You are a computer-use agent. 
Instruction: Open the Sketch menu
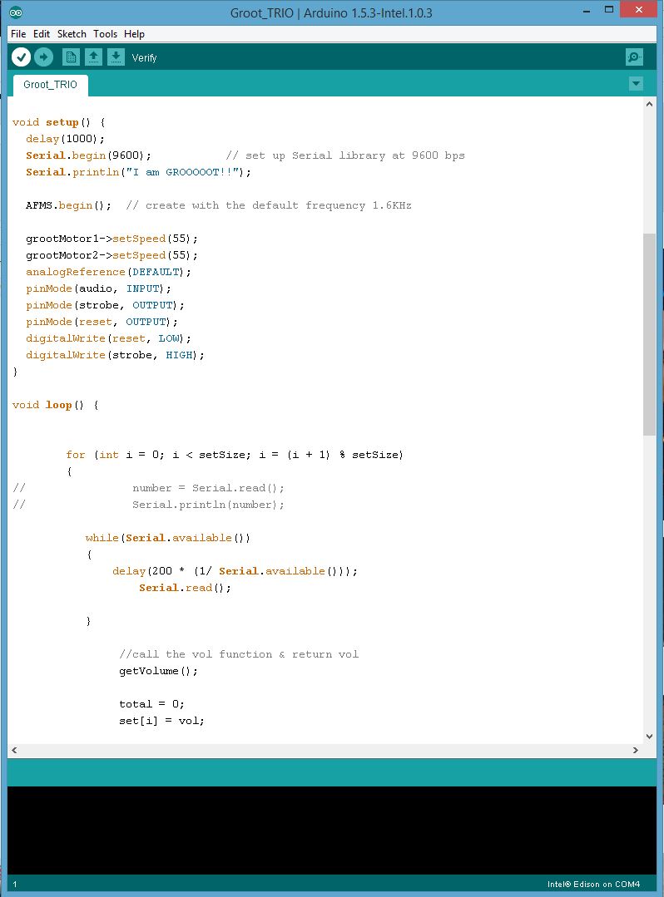click(x=72, y=34)
